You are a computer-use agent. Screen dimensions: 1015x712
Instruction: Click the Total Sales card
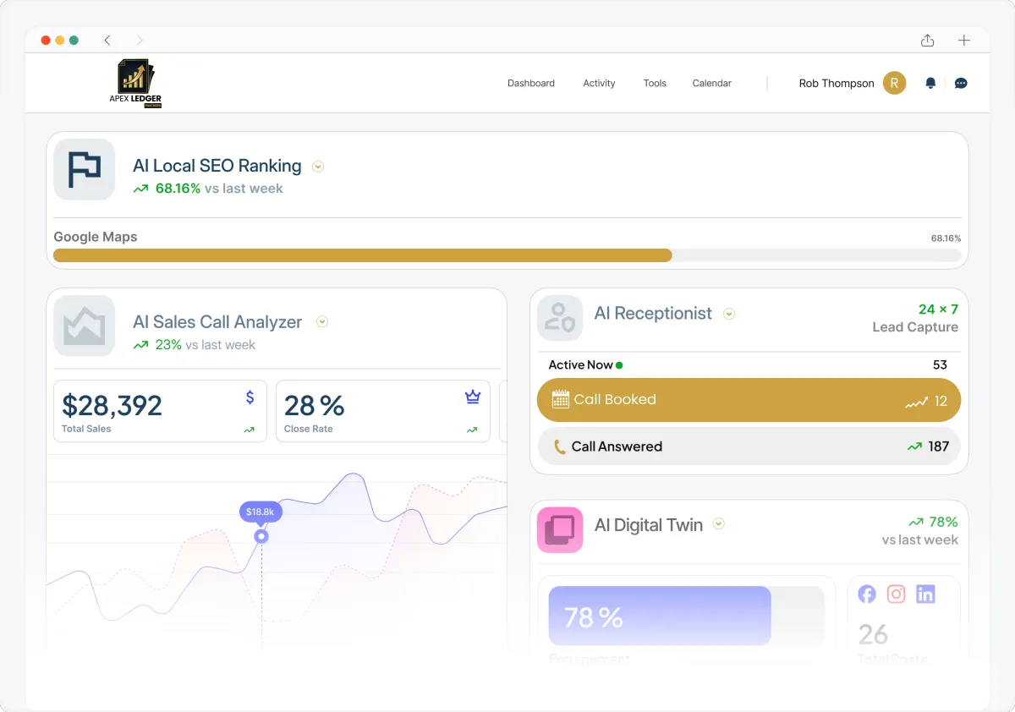[x=160, y=411]
